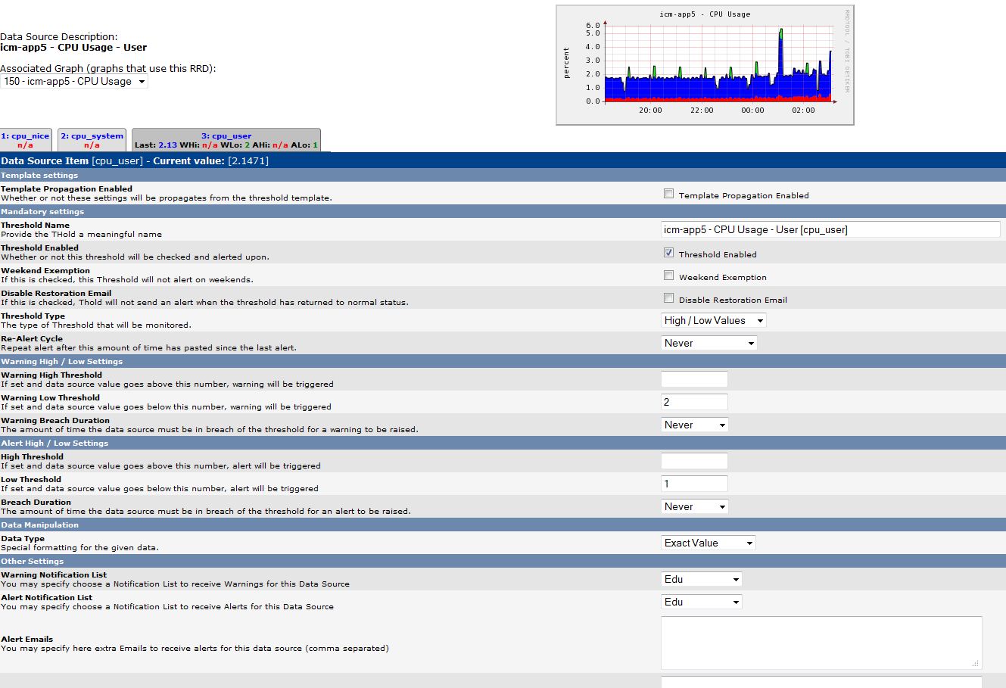Viewport: 1006px width, 688px height.
Task: Switch to the cpu_nice tab
Action: [x=26, y=140]
